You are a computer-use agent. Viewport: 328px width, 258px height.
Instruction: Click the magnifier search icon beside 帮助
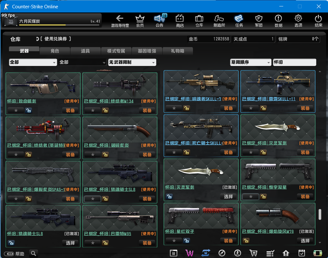click(34, 254)
